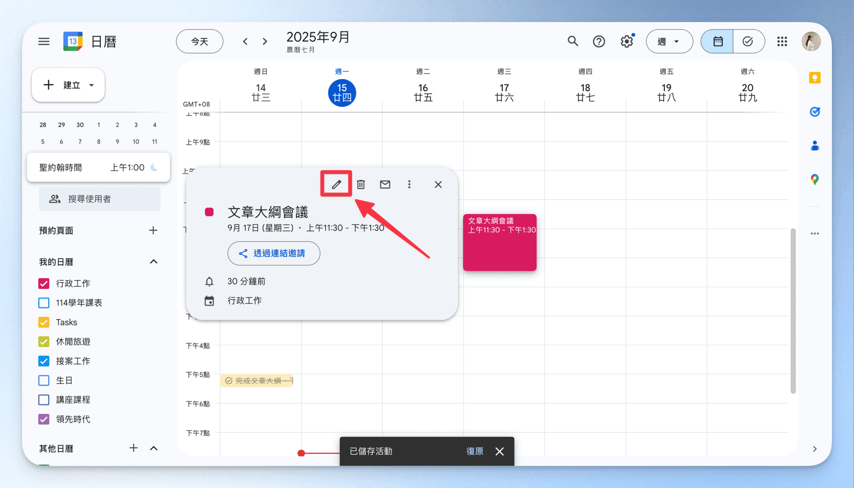The image size is (854, 488).
Task: Click the envelope email guests icon
Action: [385, 184]
